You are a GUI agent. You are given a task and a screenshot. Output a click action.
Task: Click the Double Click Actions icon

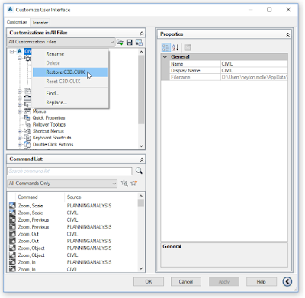coord(27,144)
